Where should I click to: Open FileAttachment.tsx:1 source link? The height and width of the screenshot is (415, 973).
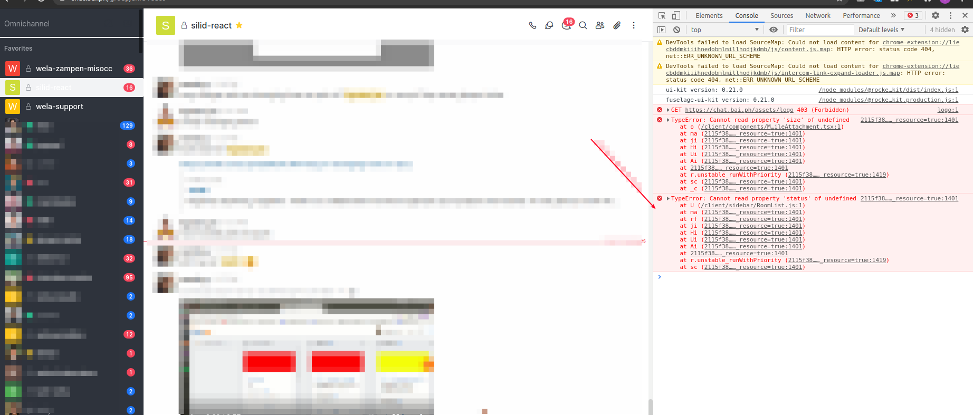(x=770, y=127)
